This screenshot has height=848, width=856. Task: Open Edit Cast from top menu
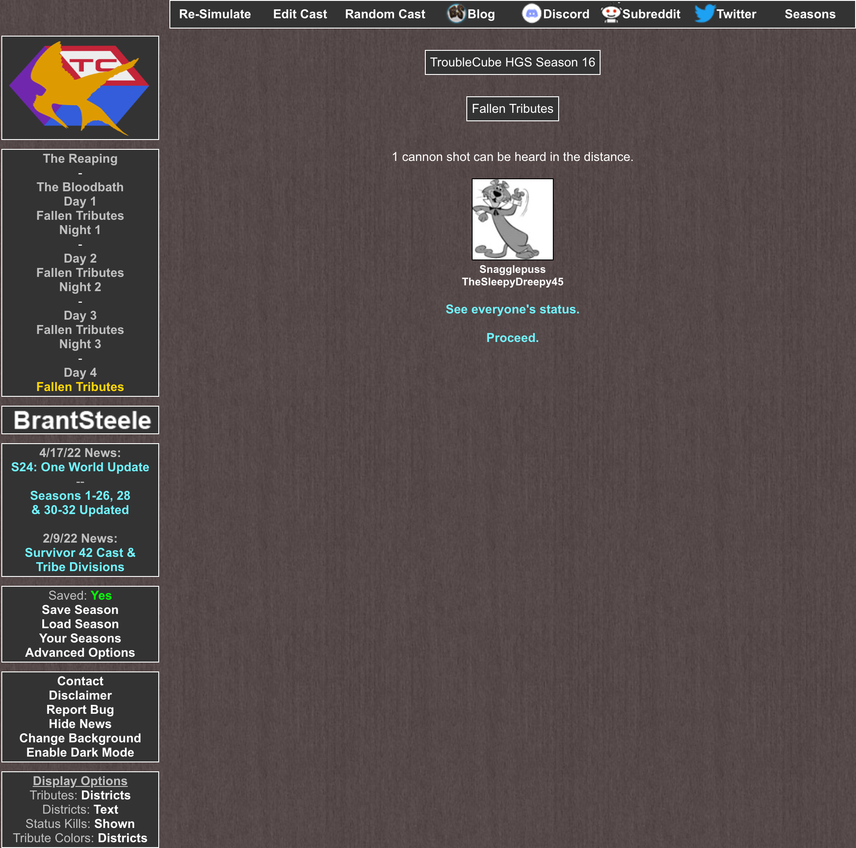(300, 14)
